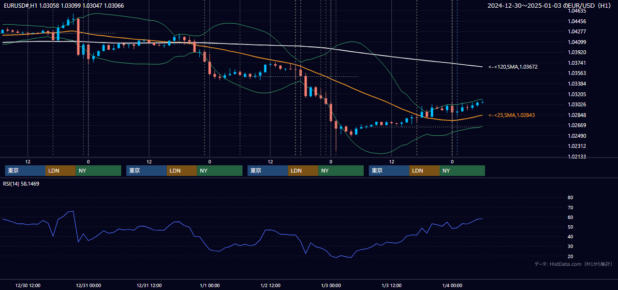Select the last NY session box

[x=462, y=171]
